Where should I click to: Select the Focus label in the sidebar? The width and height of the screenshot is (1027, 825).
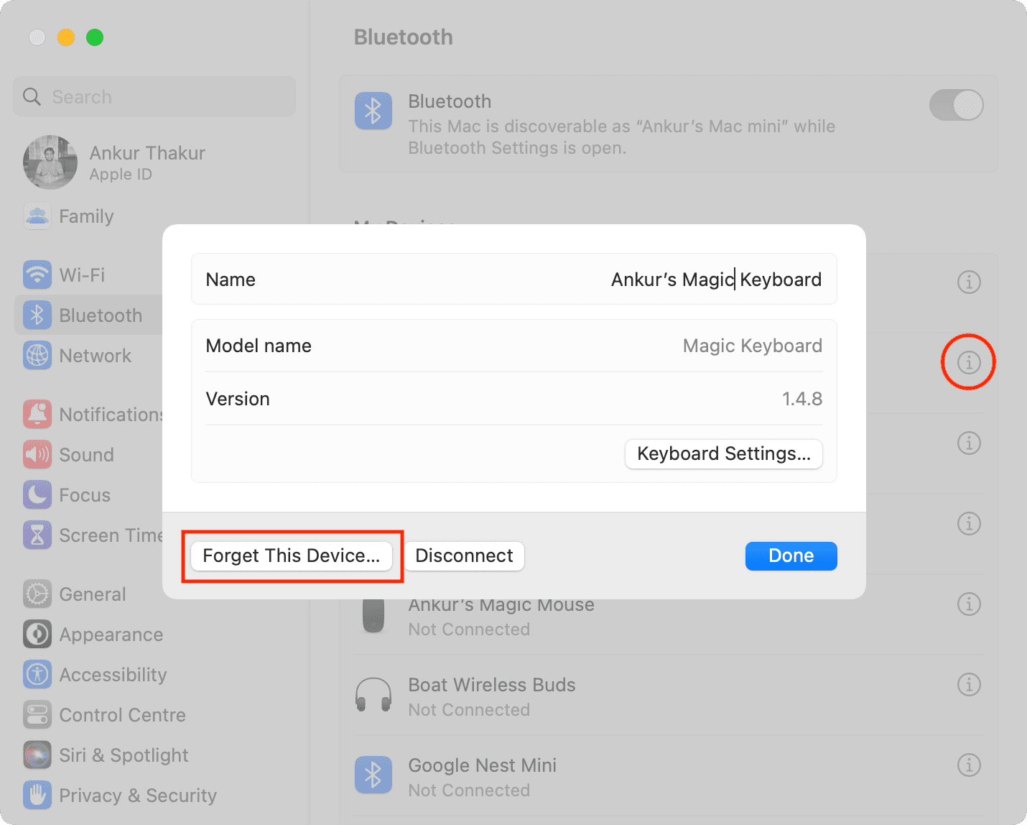[85, 494]
